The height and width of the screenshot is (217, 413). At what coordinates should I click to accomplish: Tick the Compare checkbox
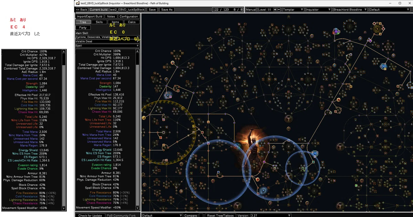click(201, 215)
